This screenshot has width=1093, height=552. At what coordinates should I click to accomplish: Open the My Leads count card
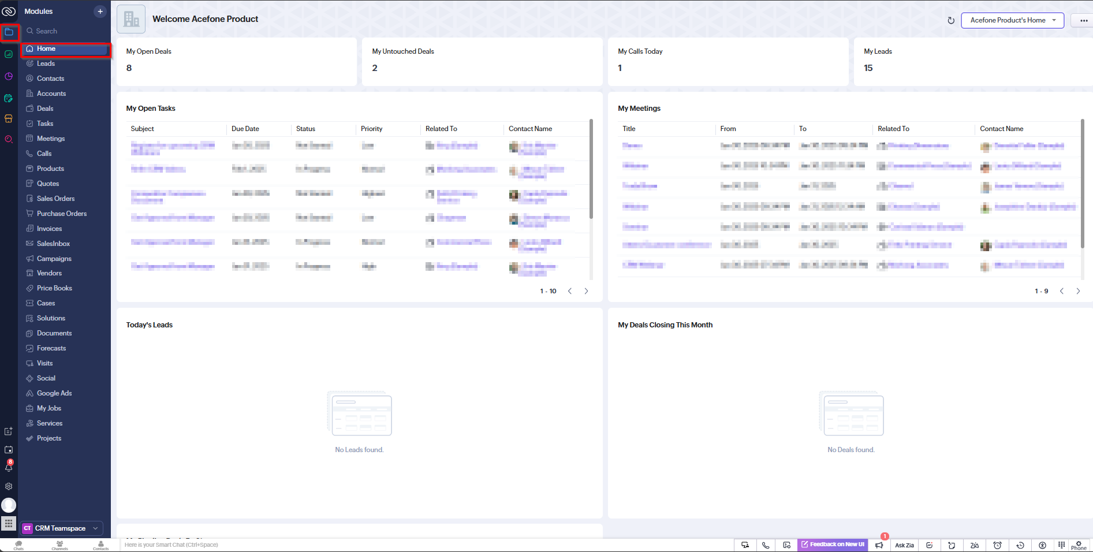coord(973,62)
